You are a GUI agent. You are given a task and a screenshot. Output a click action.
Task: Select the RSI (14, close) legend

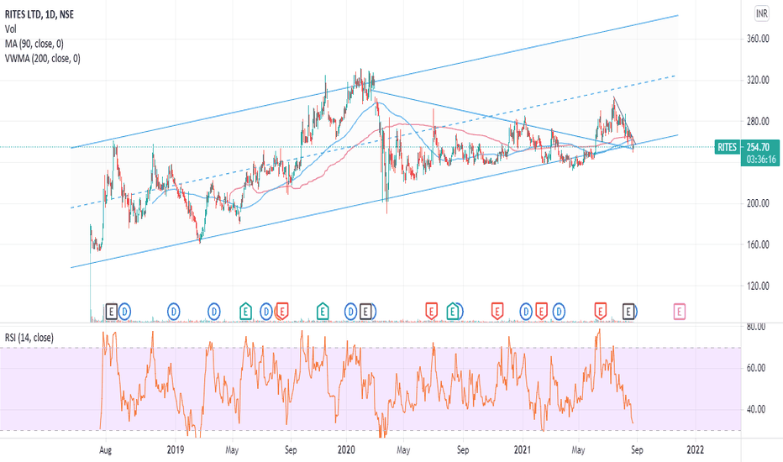29,338
